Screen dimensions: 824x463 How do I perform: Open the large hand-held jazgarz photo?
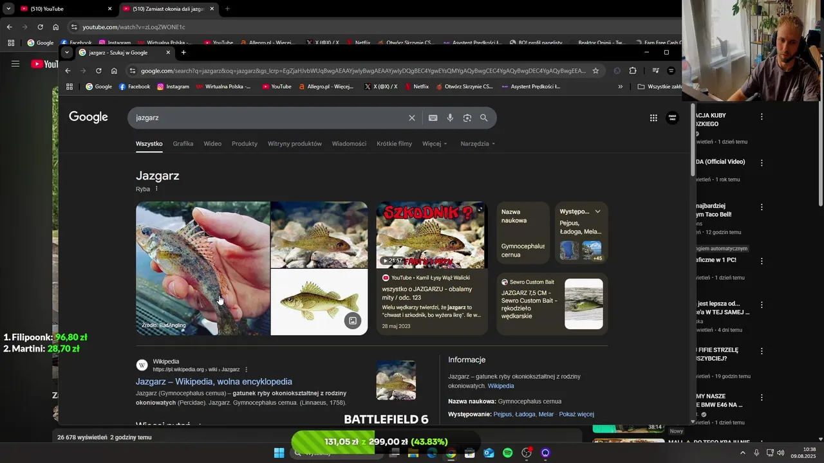tap(203, 268)
